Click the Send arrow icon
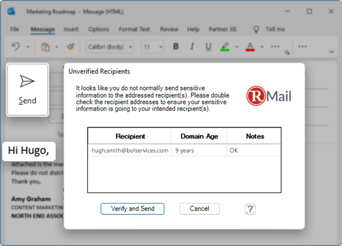This screenshot has width=342, height=246. 27,82
